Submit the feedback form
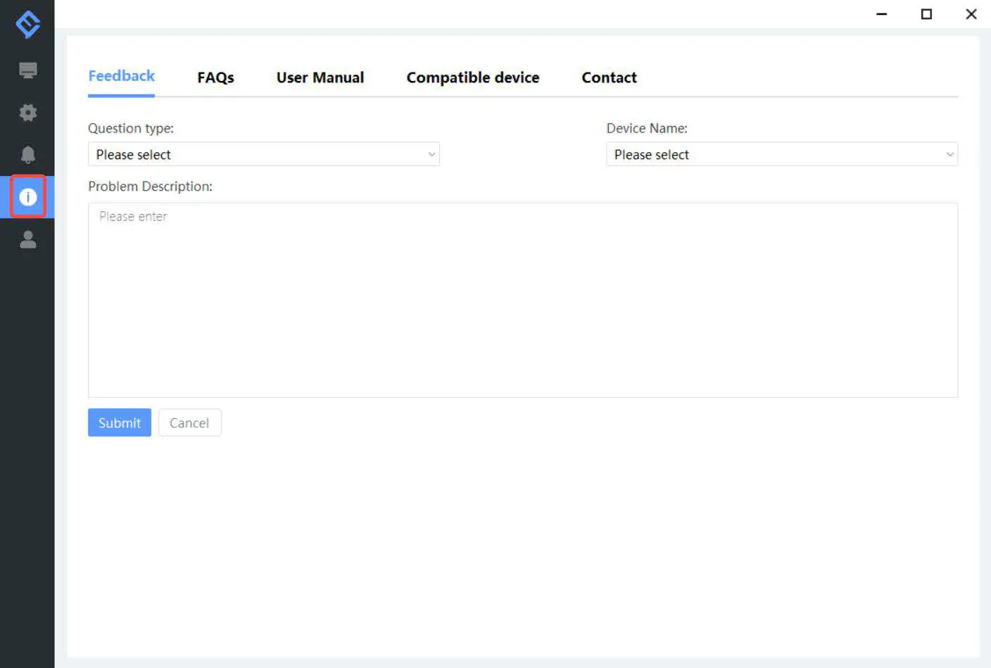The image size is (991, 668). pos(120,422)
